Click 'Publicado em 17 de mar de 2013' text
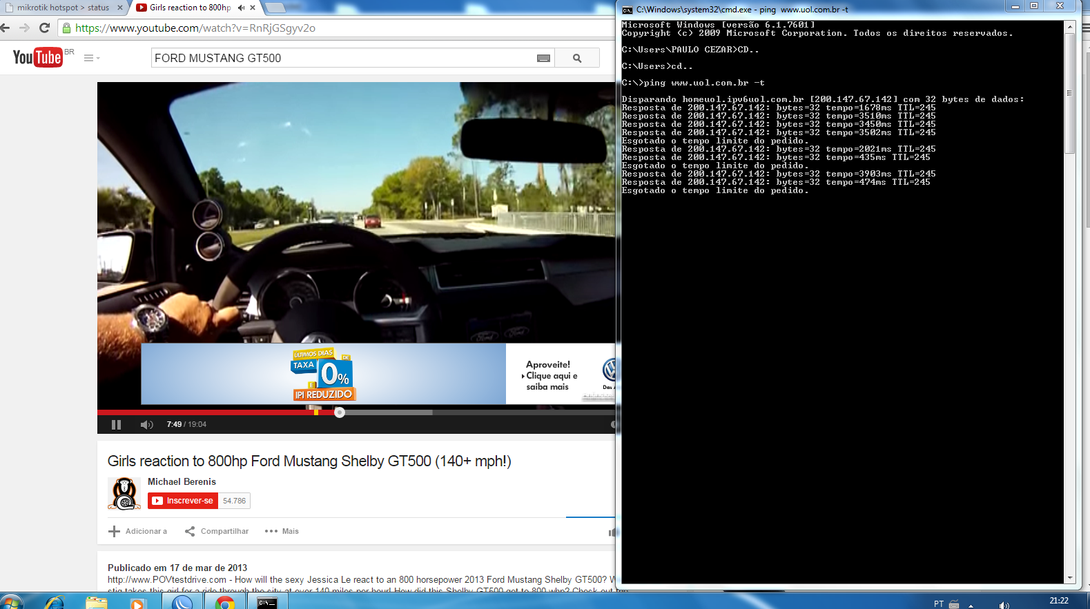Image resolution: width=1090 pixels, height=609 pixels. [x=177, y=568]
